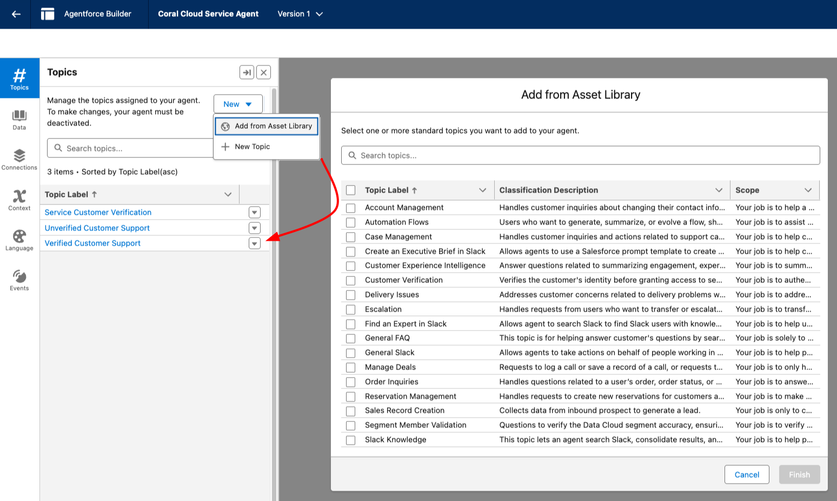This screenshot has height=501, width=837.
Task: Choose Add from Asset Library menu item
Action: pos(267,126)
